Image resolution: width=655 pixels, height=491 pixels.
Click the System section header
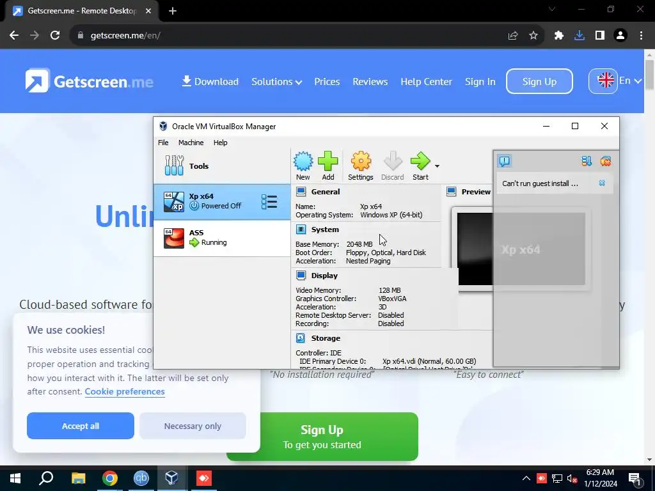pyautogui.click(x=325, y=230)
